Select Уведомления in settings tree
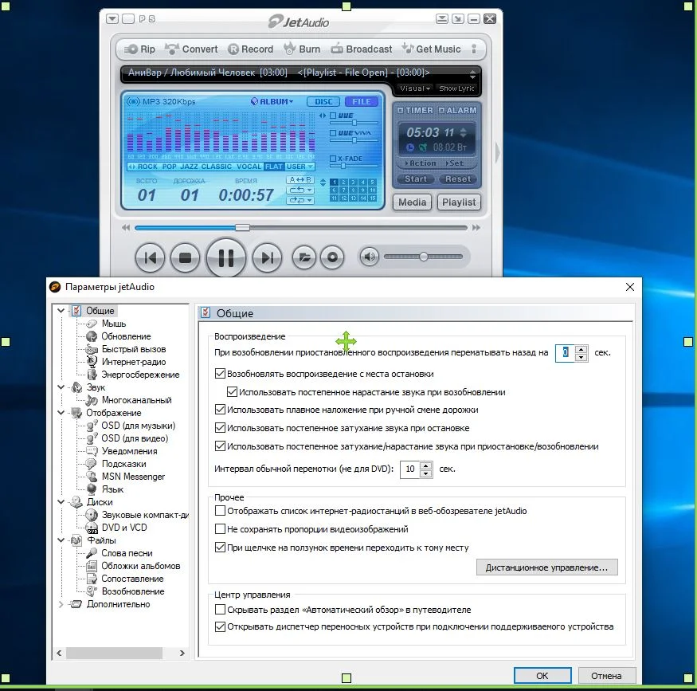This screenshot has width=697, height=691. pyautogui.click(x=129, y=451)
